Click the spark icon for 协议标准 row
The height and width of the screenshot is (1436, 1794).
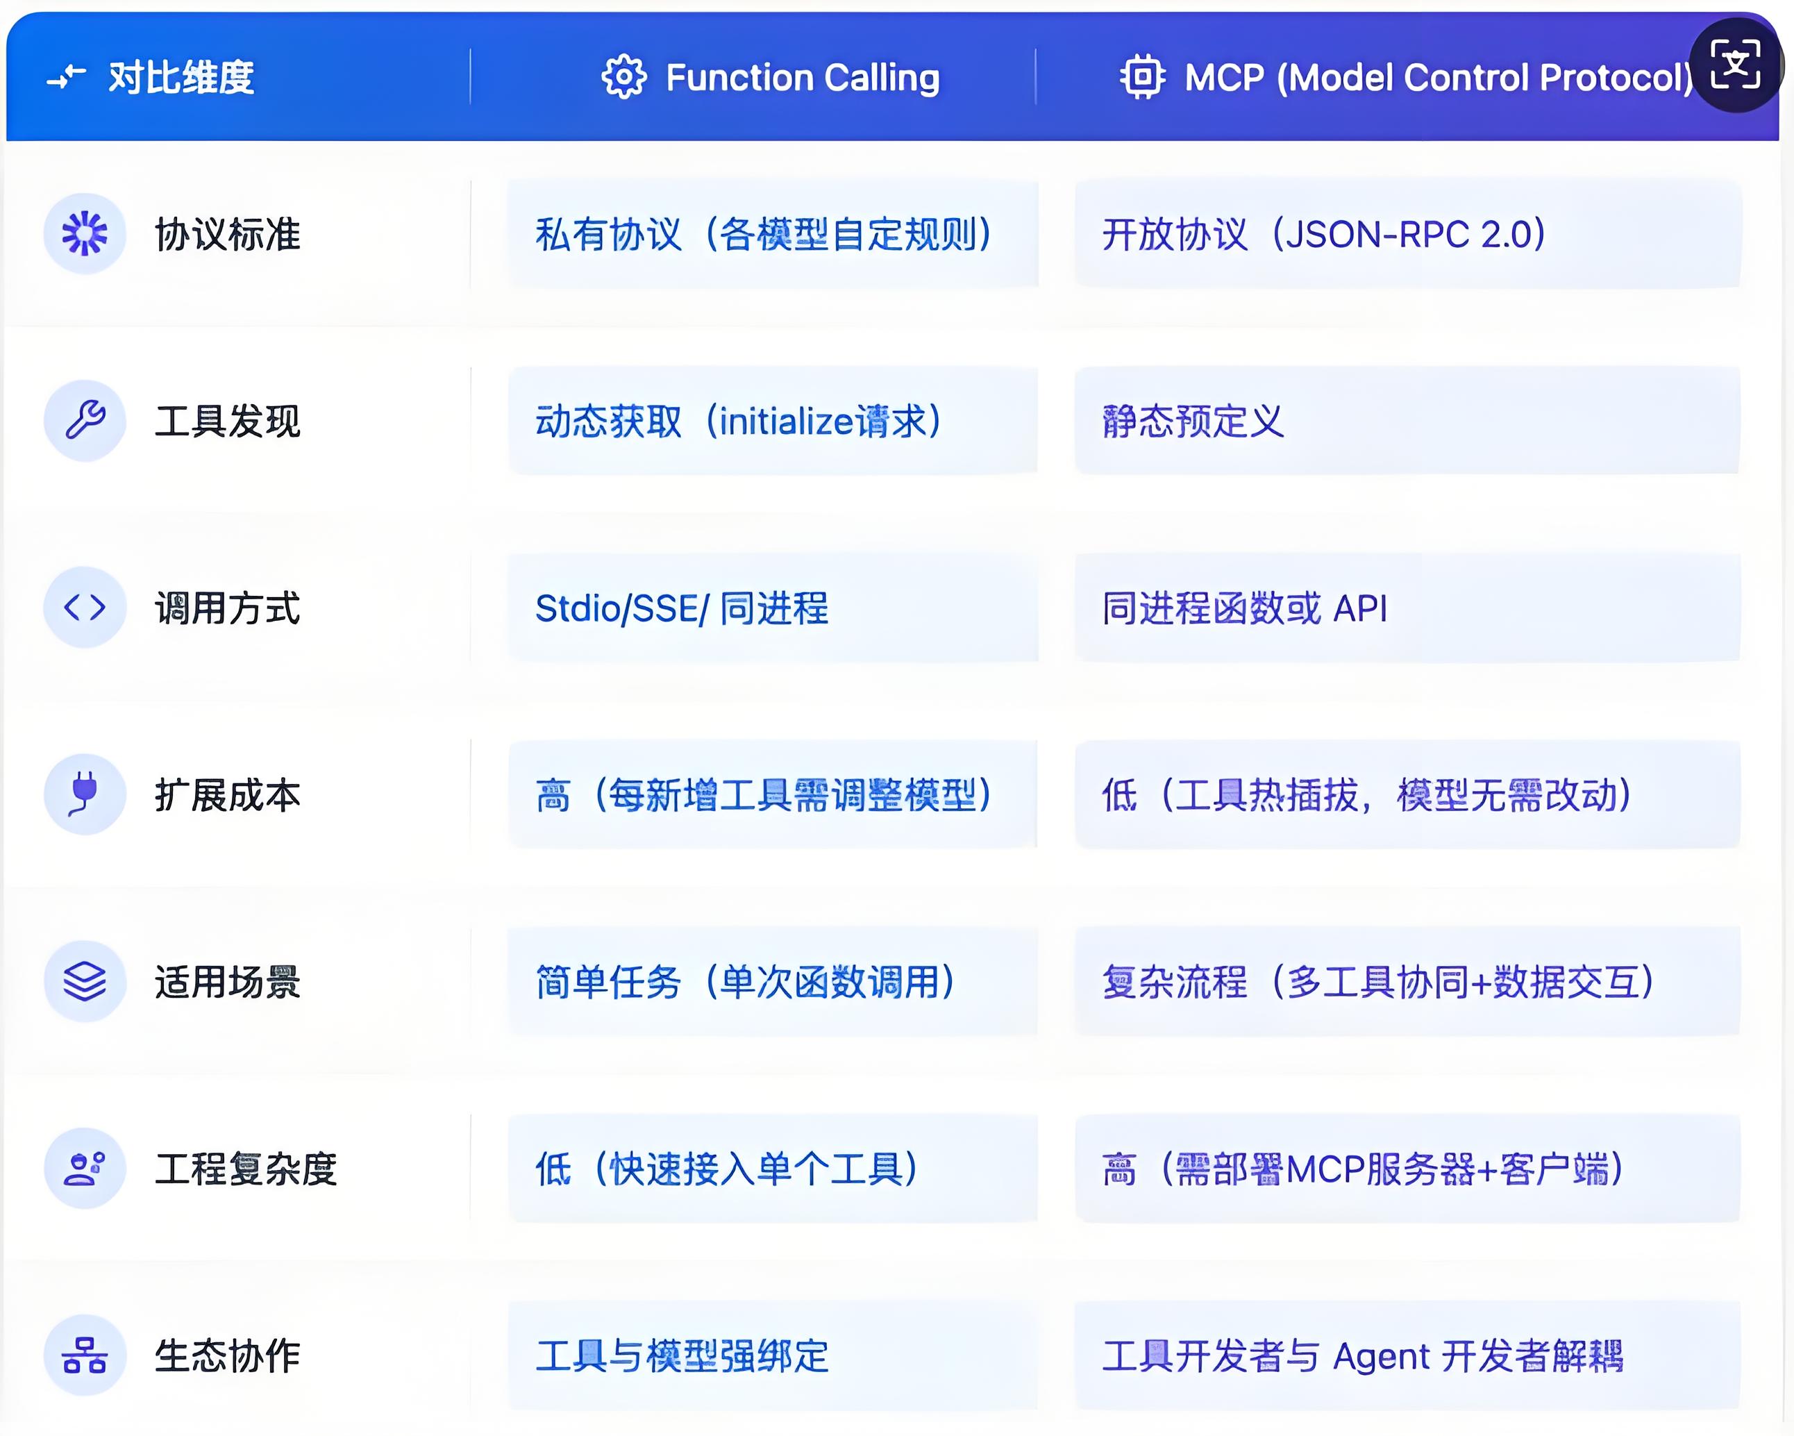(85, 234)
